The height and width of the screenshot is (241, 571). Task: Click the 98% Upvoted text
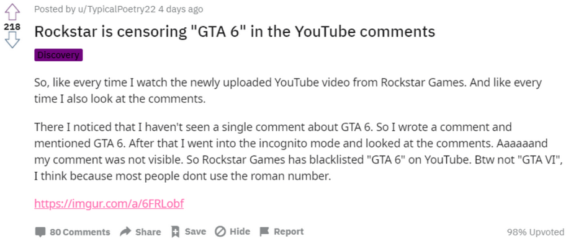(x=535, y=232)
